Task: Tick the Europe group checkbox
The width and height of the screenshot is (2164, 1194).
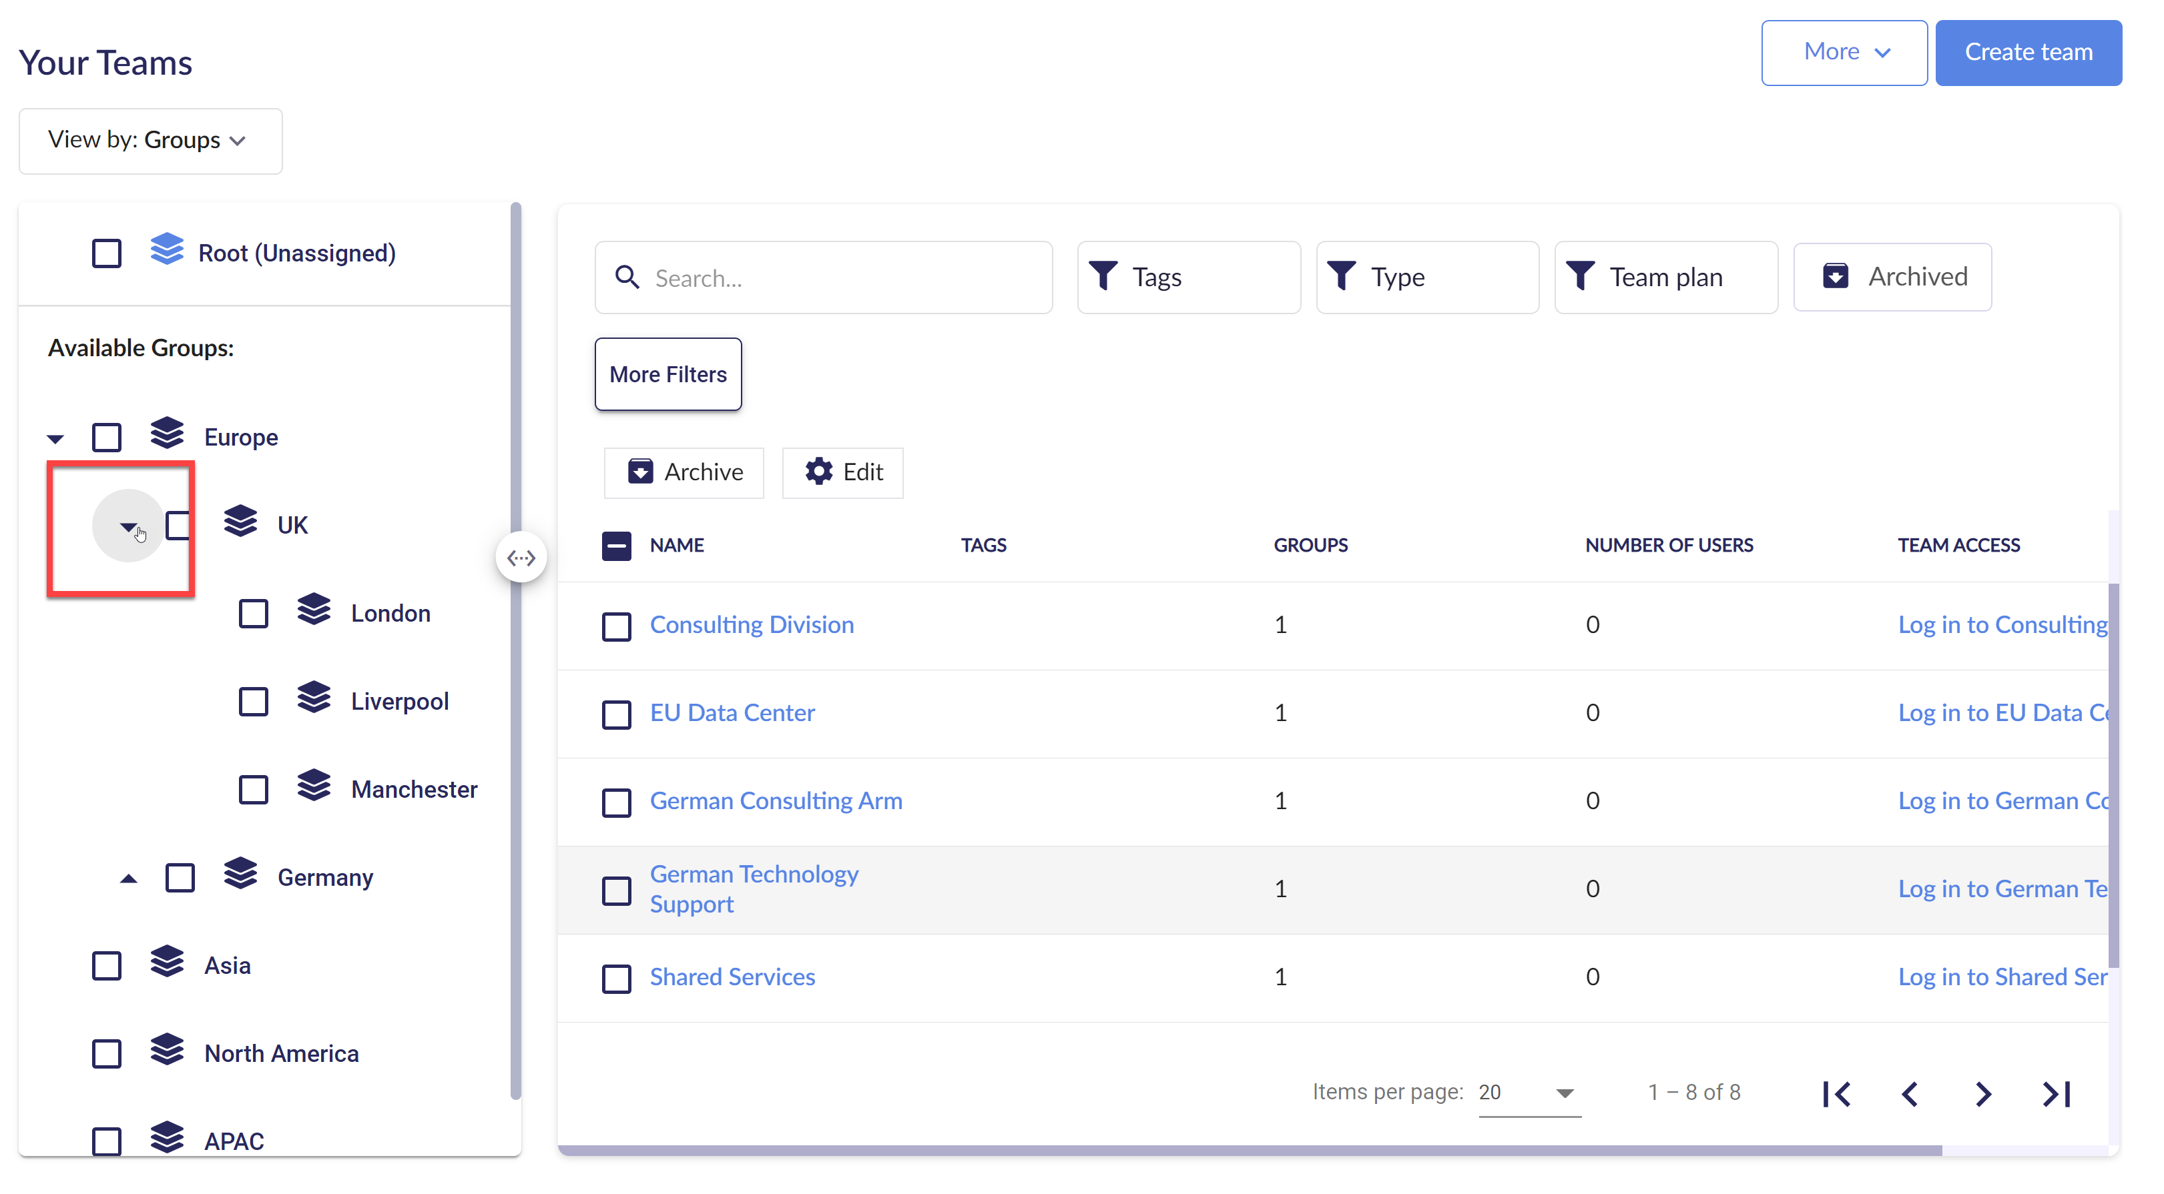Action: (107, 438)
